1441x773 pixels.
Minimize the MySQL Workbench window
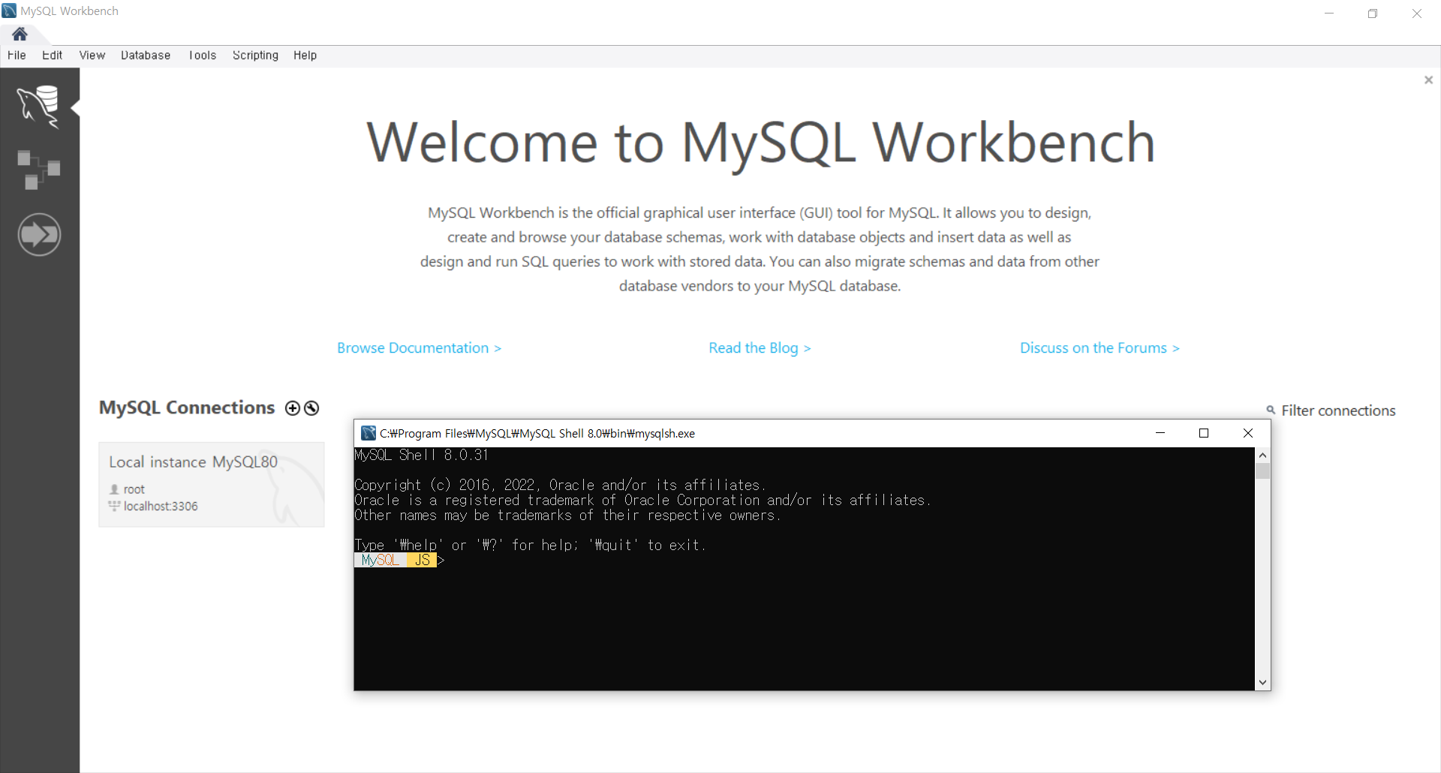click(x=1329, y=13)
